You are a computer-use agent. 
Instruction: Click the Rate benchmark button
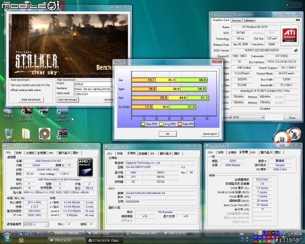click(31, 100)
